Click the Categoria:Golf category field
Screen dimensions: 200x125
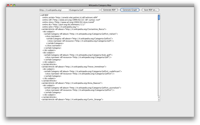click(x=84, y=10)
